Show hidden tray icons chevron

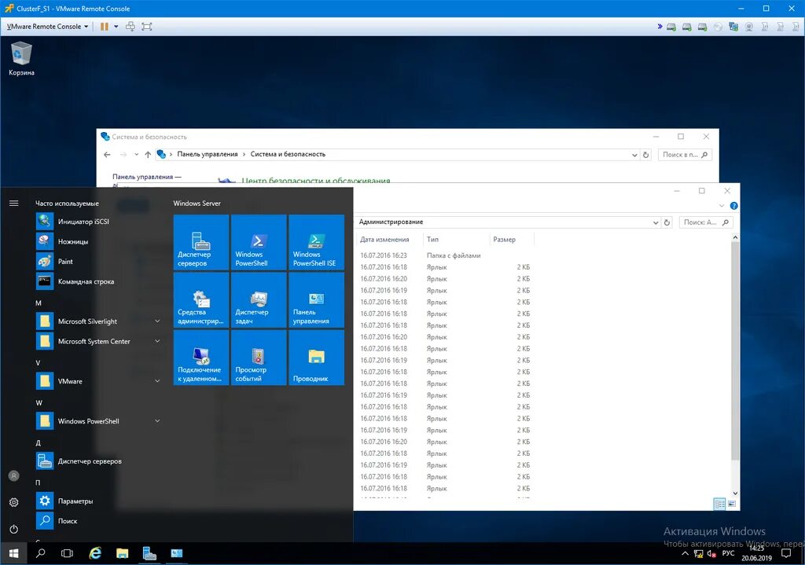tap(685, 554)
